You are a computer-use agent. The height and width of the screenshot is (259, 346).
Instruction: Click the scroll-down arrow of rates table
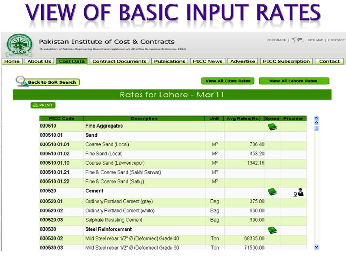[x=316, y=247]
